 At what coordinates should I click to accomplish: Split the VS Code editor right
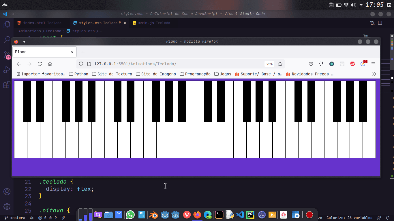point(380,23)
